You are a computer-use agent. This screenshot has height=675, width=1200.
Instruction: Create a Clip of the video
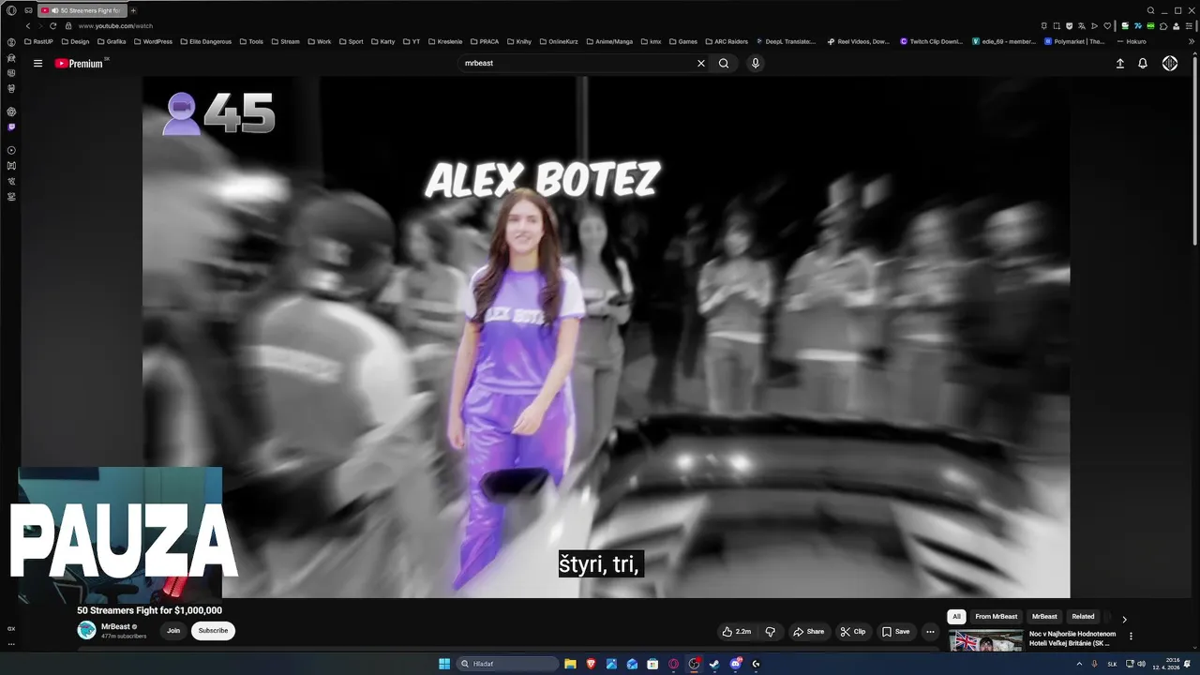853,632
